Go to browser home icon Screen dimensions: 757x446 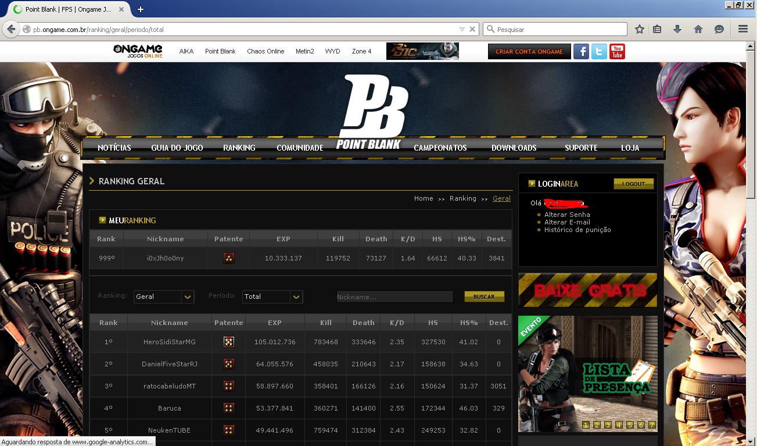[698, 29]
